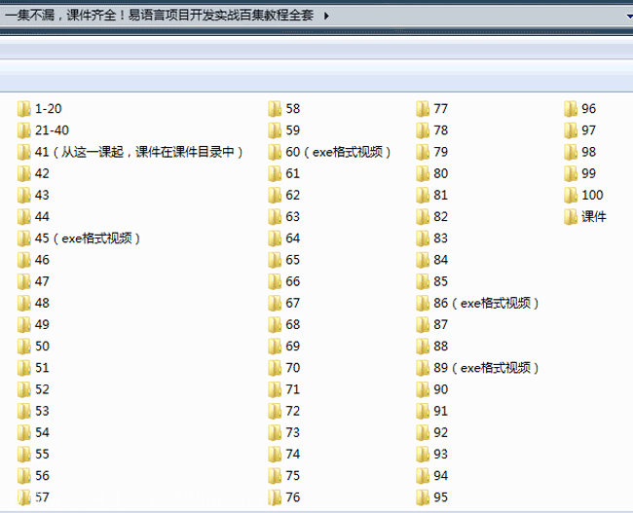
Task: Select the folder name 82
Action: point(441,217)
